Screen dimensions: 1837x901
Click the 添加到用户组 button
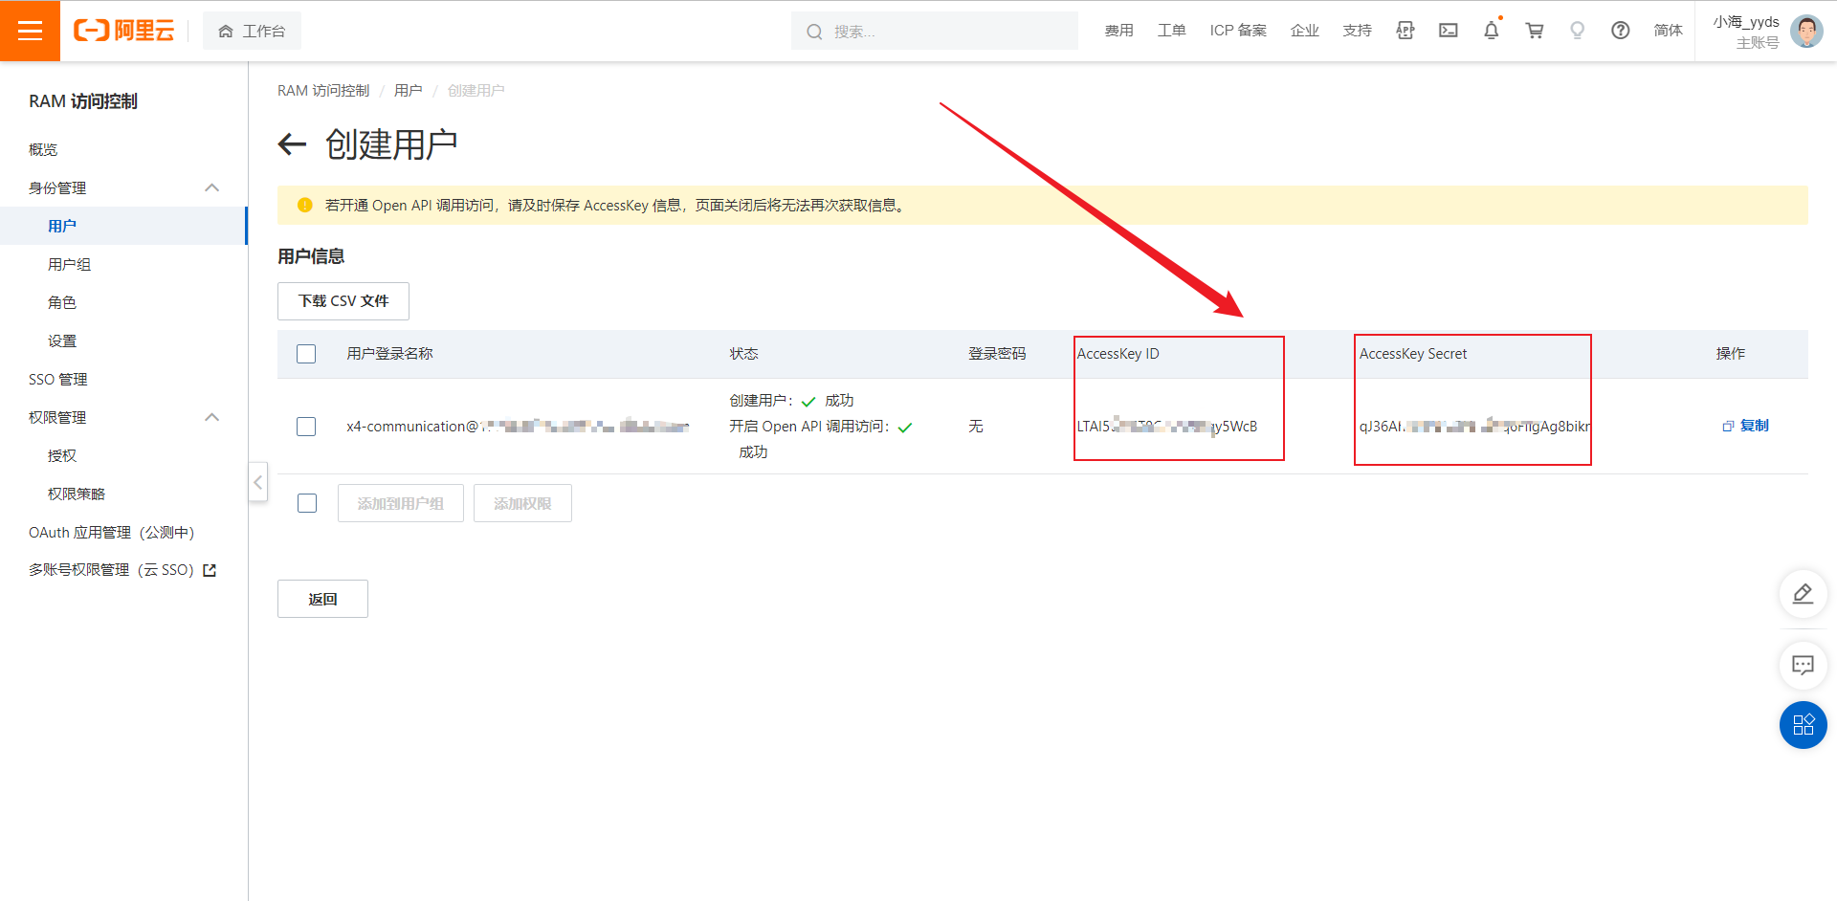point(401,503)
